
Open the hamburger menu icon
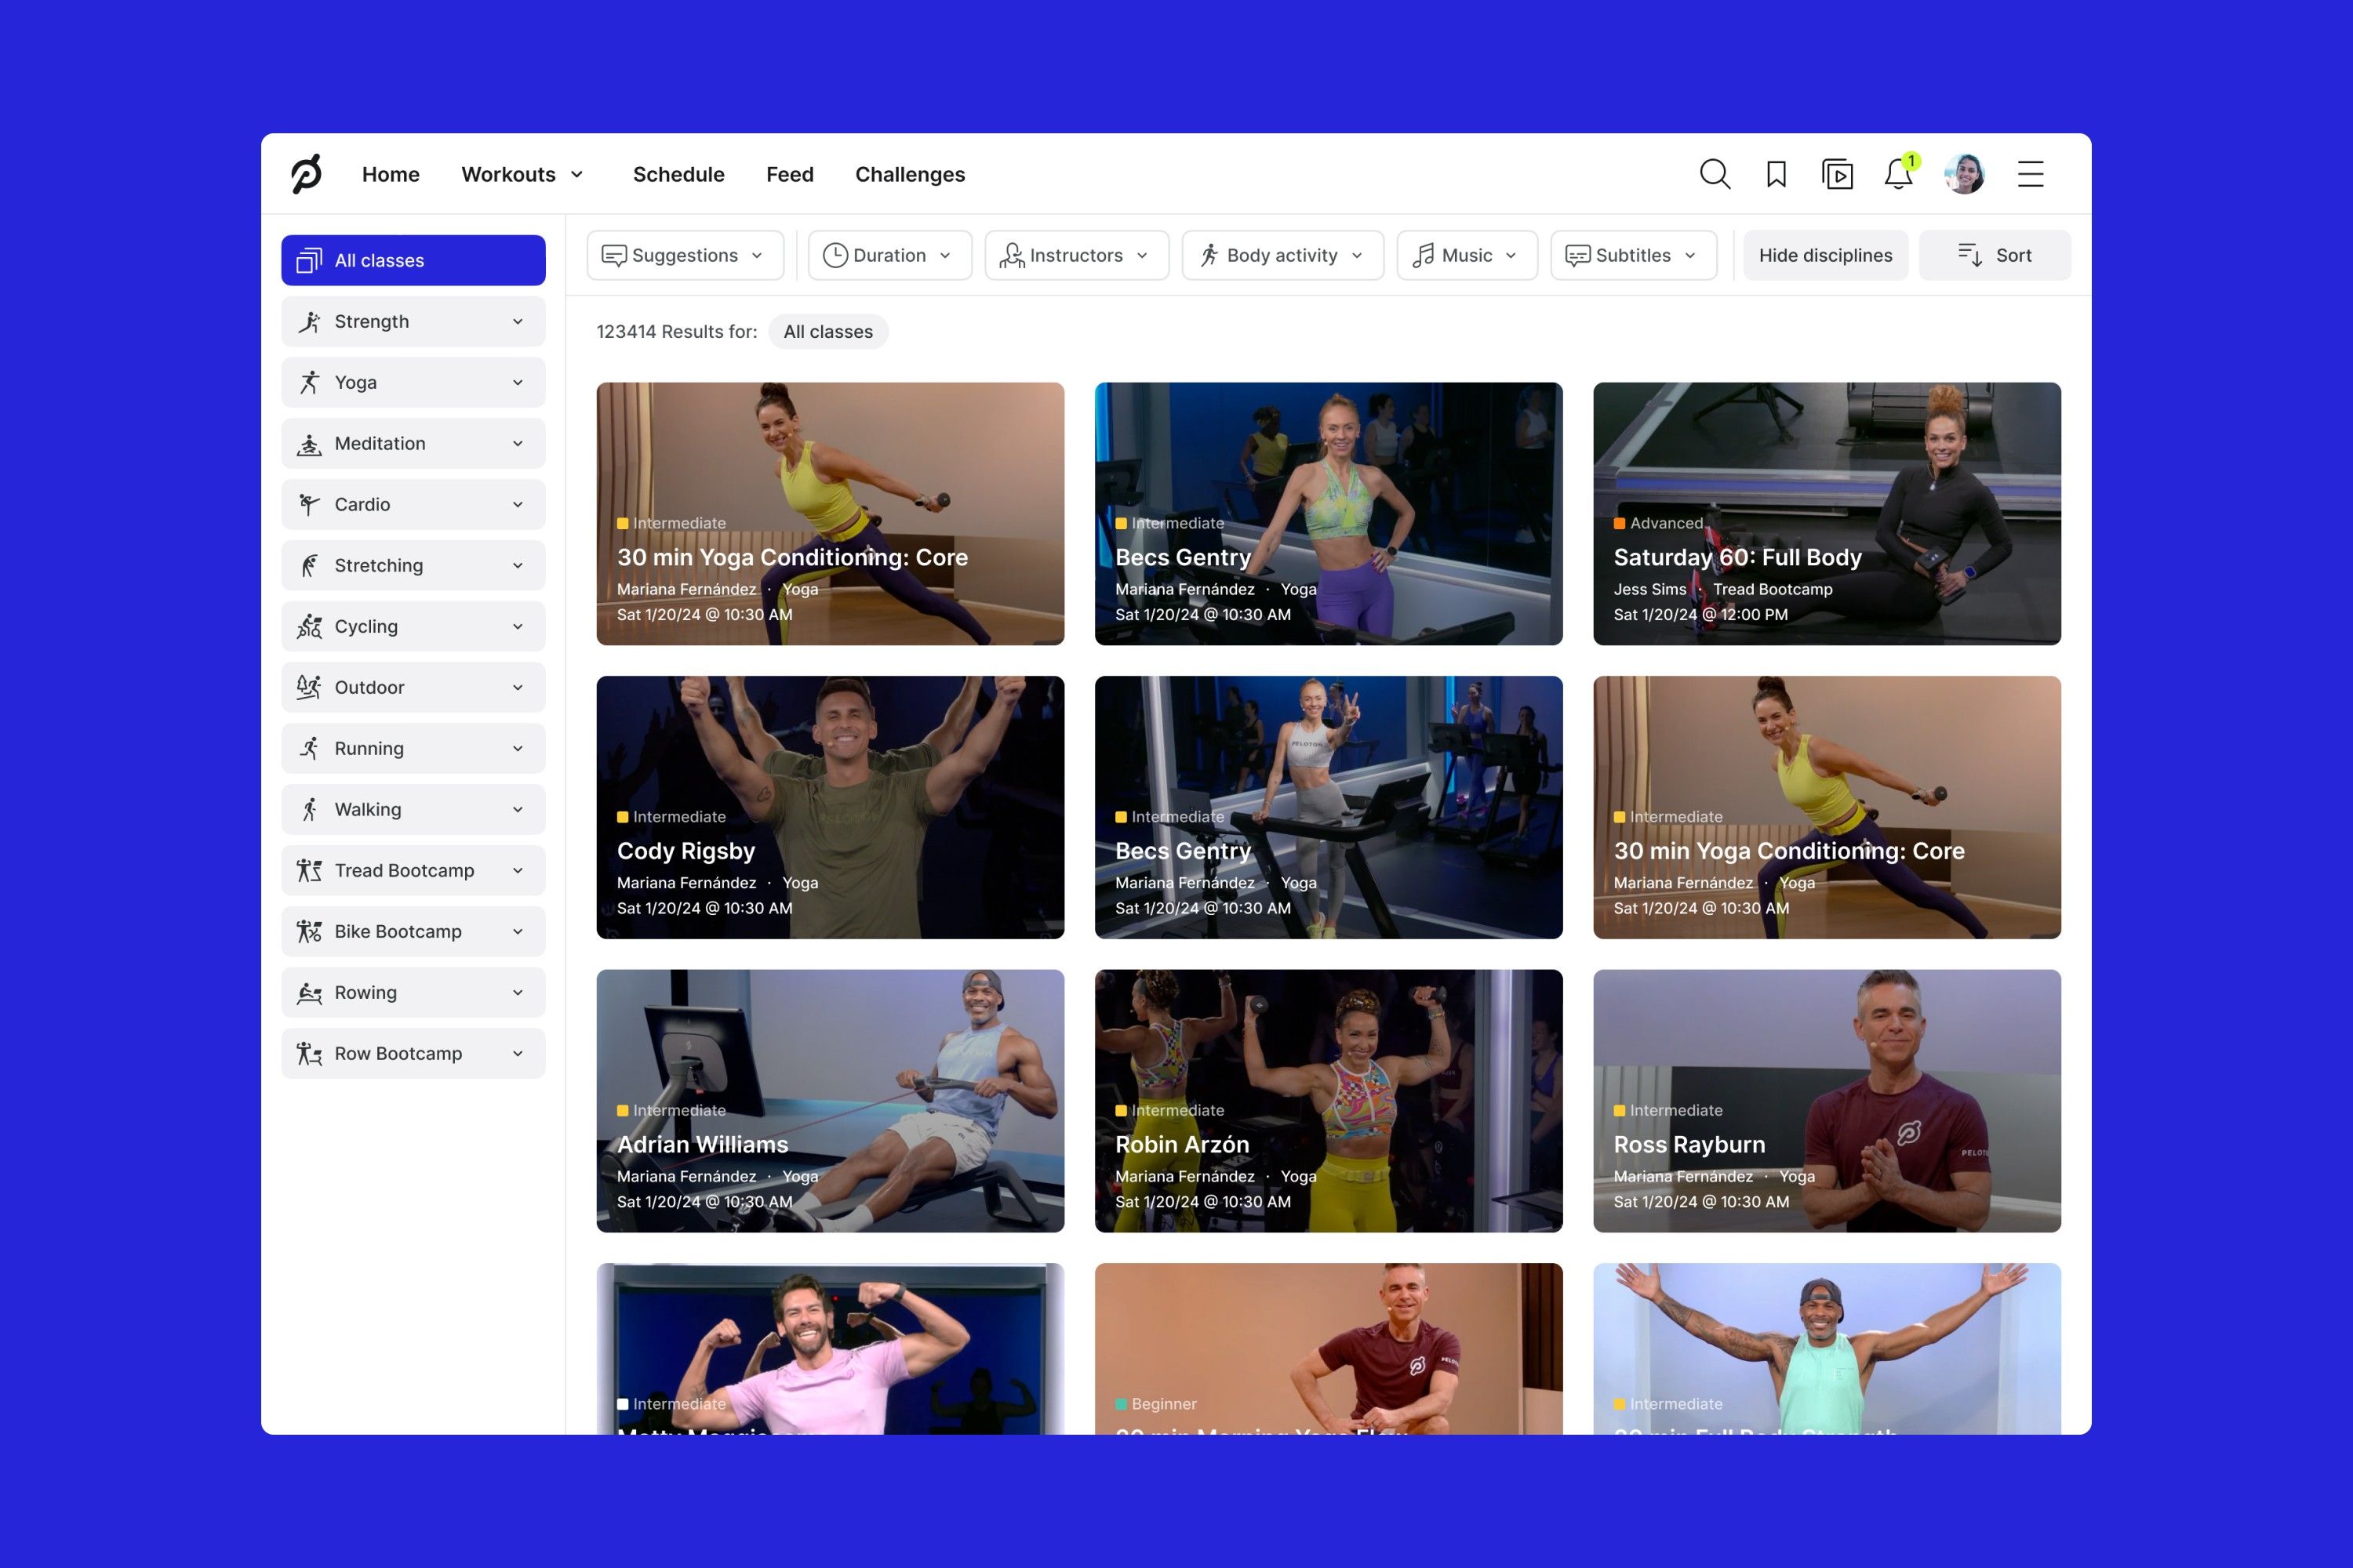pyautogui.click(x=2030, y=174)
